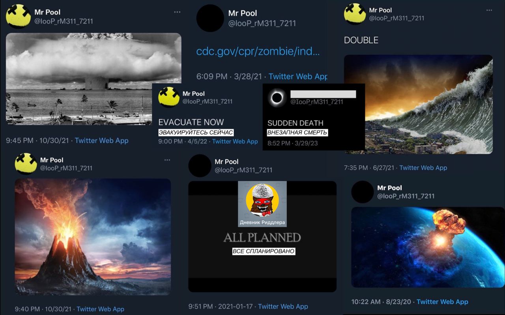Click the yellow smiley avatar on the volcano tweet

26,164
